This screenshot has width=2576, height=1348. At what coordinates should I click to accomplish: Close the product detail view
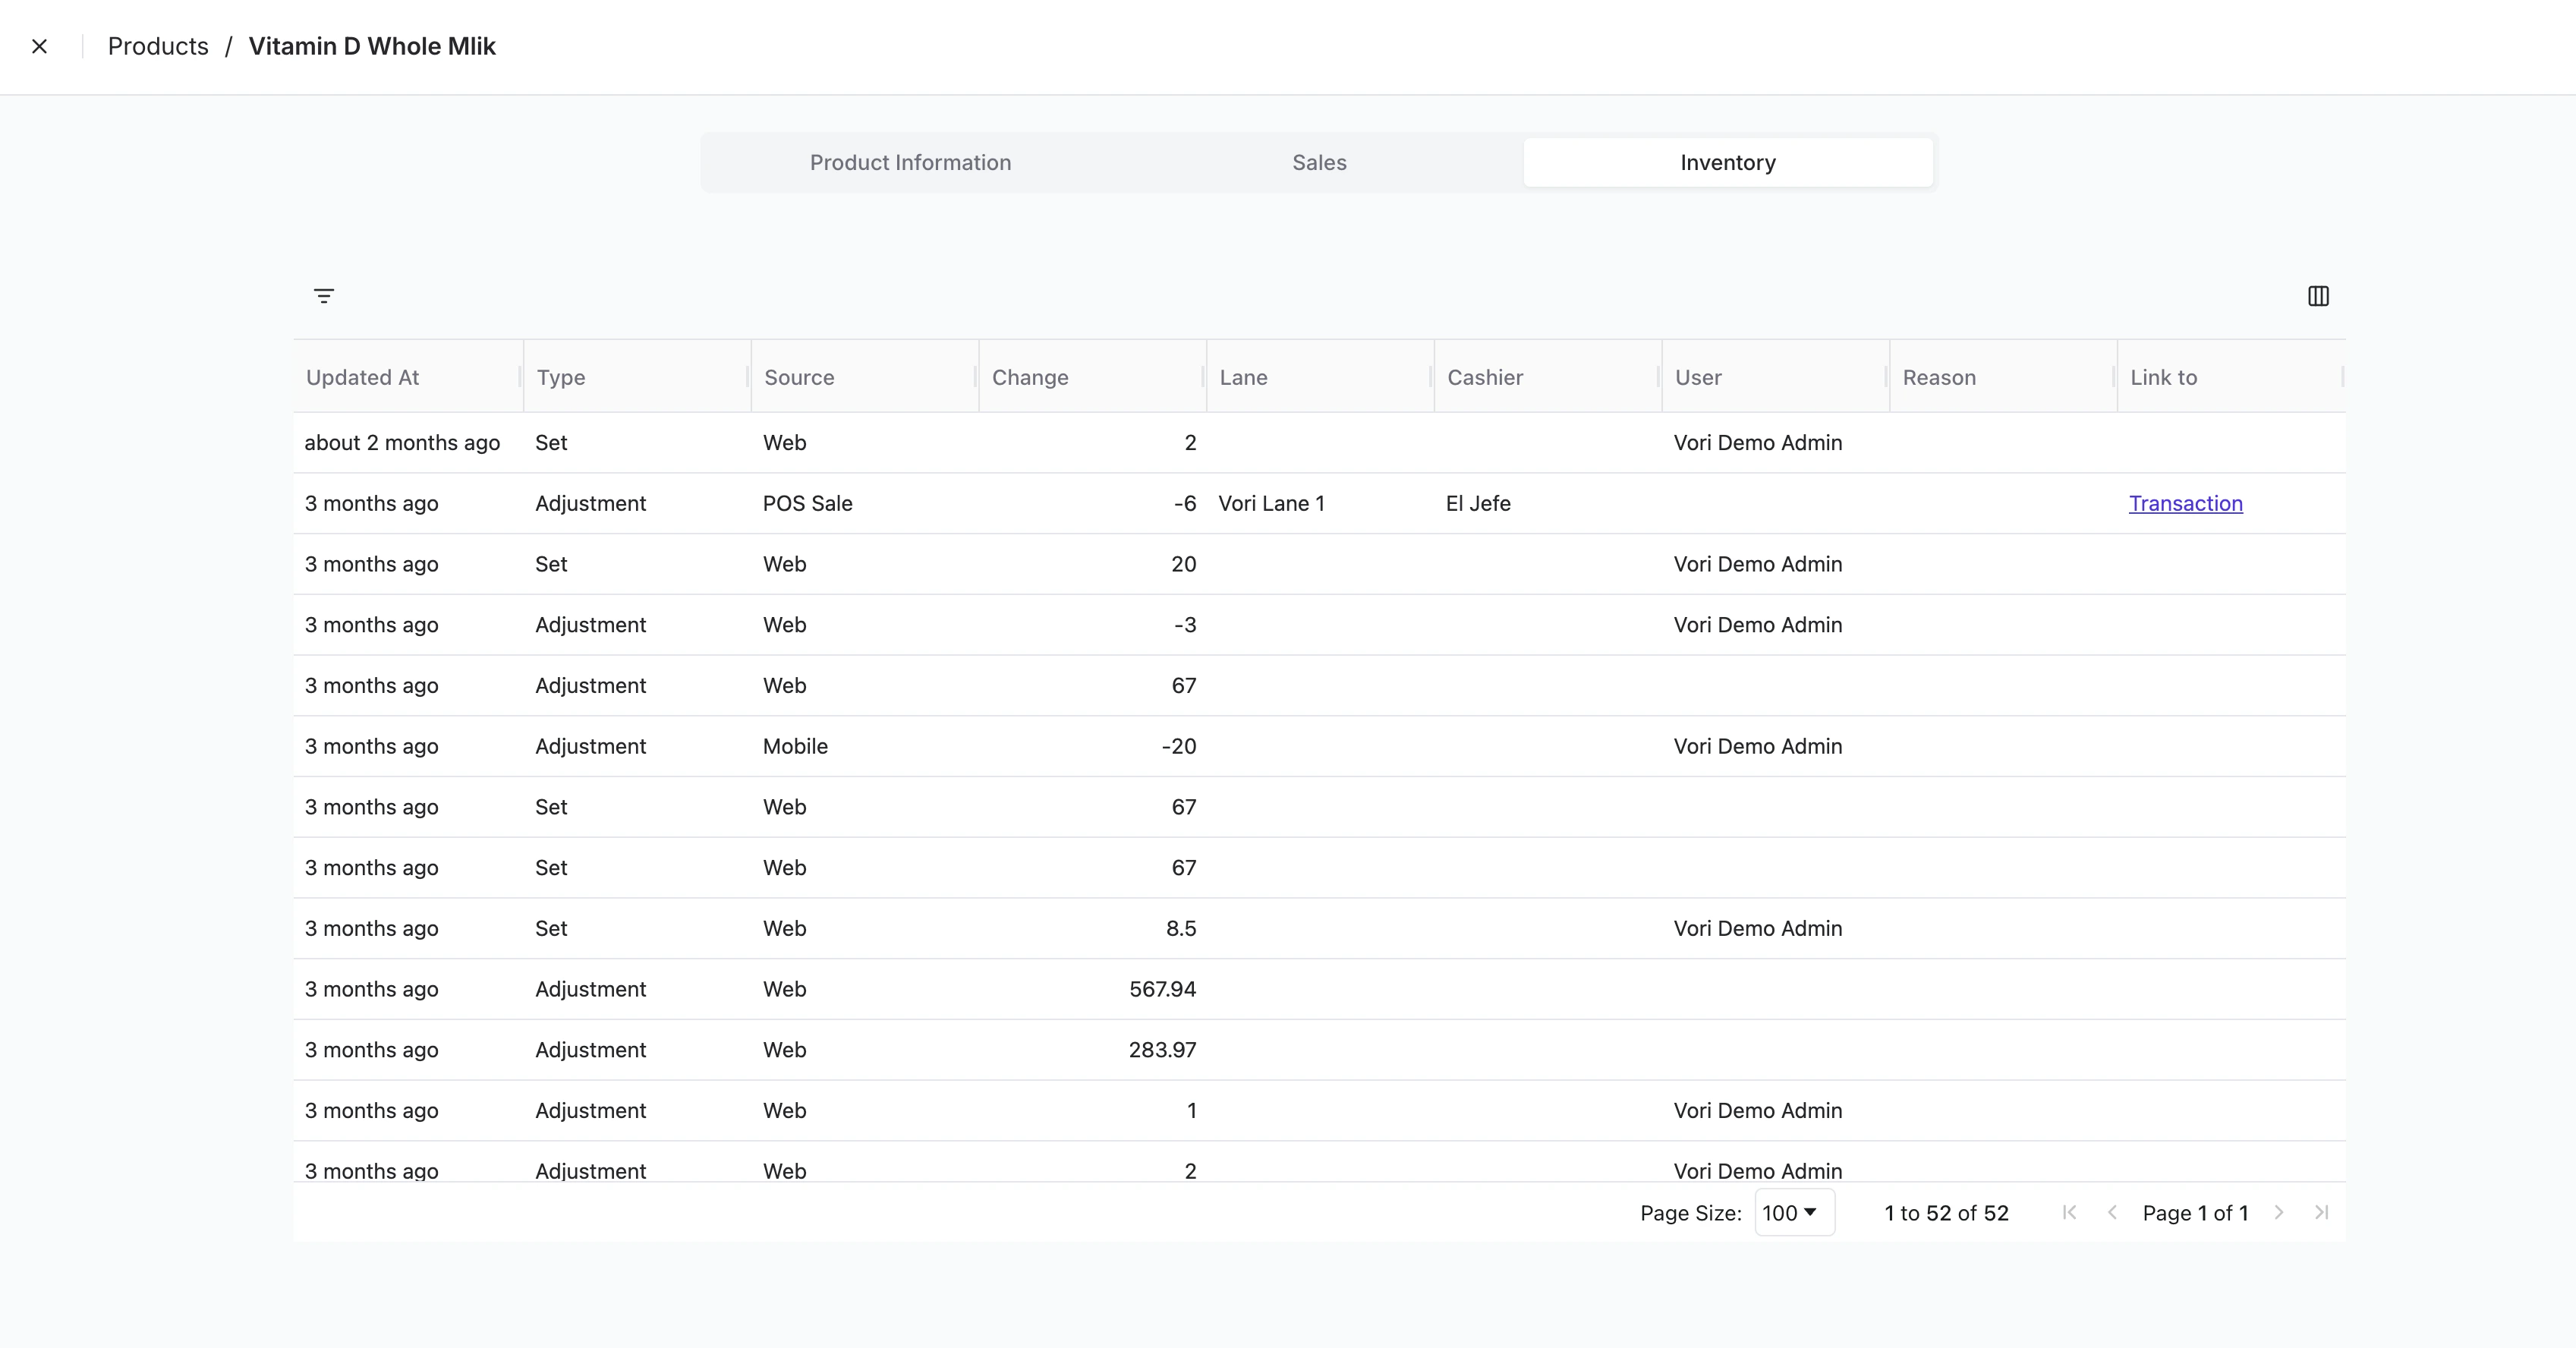(40, 46)
